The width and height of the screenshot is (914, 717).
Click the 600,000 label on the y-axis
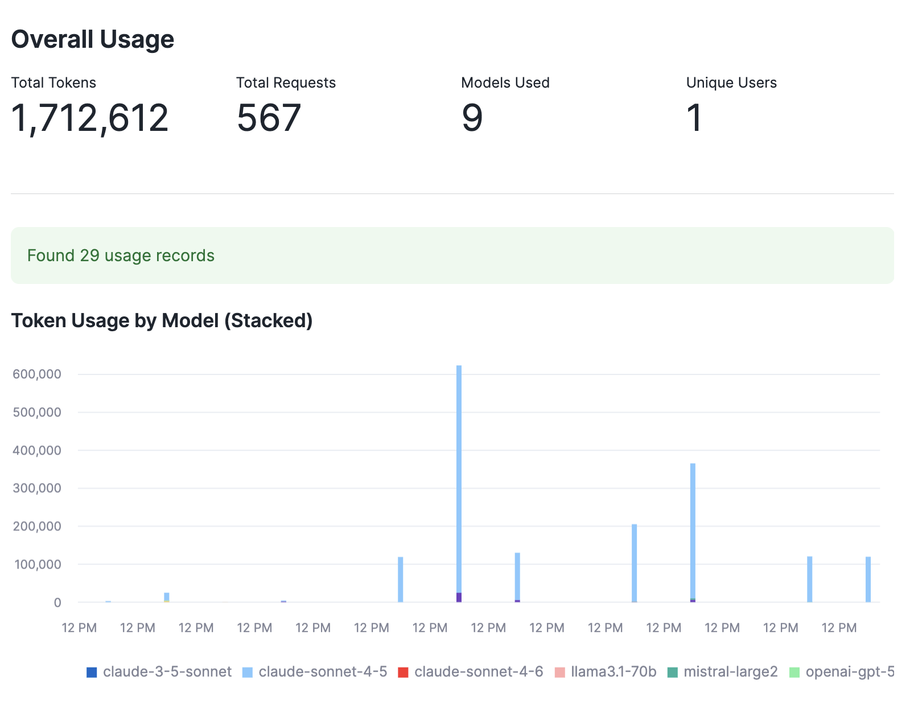(x=36, y=374)
